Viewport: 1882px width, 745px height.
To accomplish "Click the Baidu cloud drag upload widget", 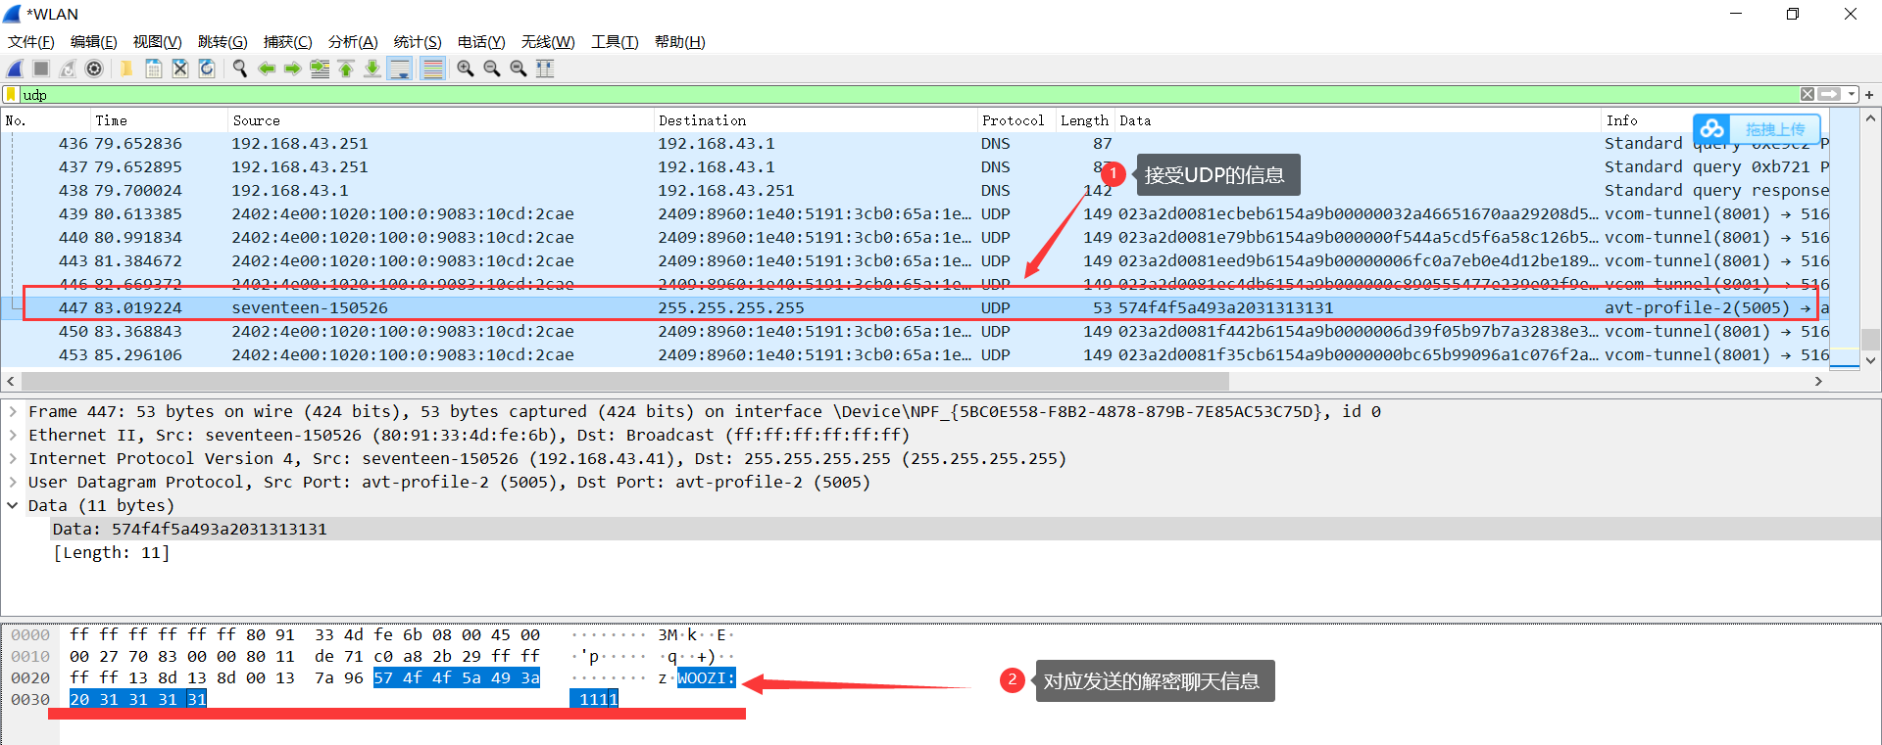I will click(x=1757, y=129).
